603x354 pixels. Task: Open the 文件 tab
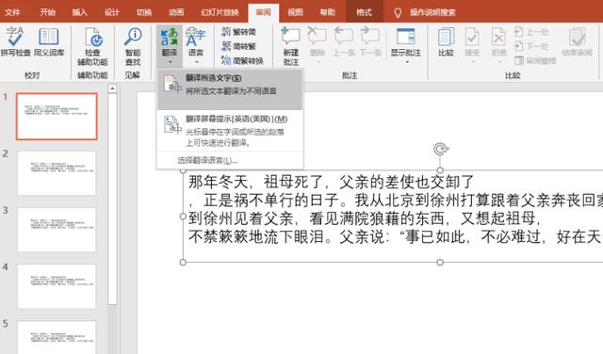point(12,12)
